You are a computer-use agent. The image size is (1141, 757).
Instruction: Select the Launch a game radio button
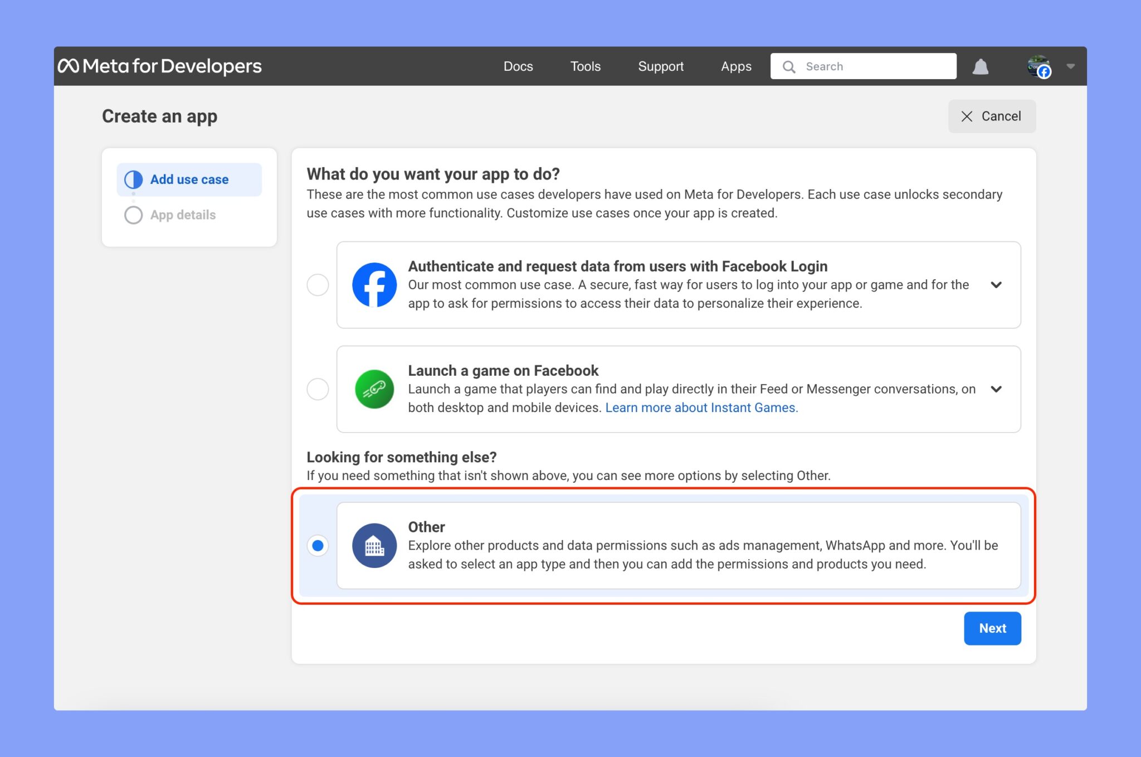click(318, 389)
